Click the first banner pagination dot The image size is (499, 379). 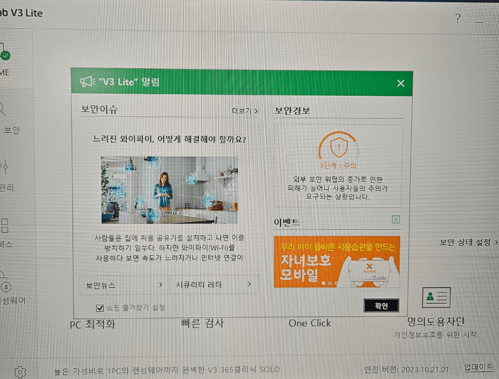click(x=324, y=283)
